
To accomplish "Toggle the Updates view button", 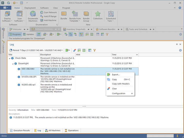I will 28,34.
